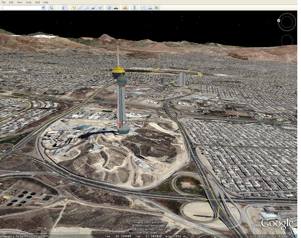The height and width of the screenshot is (238, 301).
Task: Click inside the search text field
Action: [x=22, y=8]
